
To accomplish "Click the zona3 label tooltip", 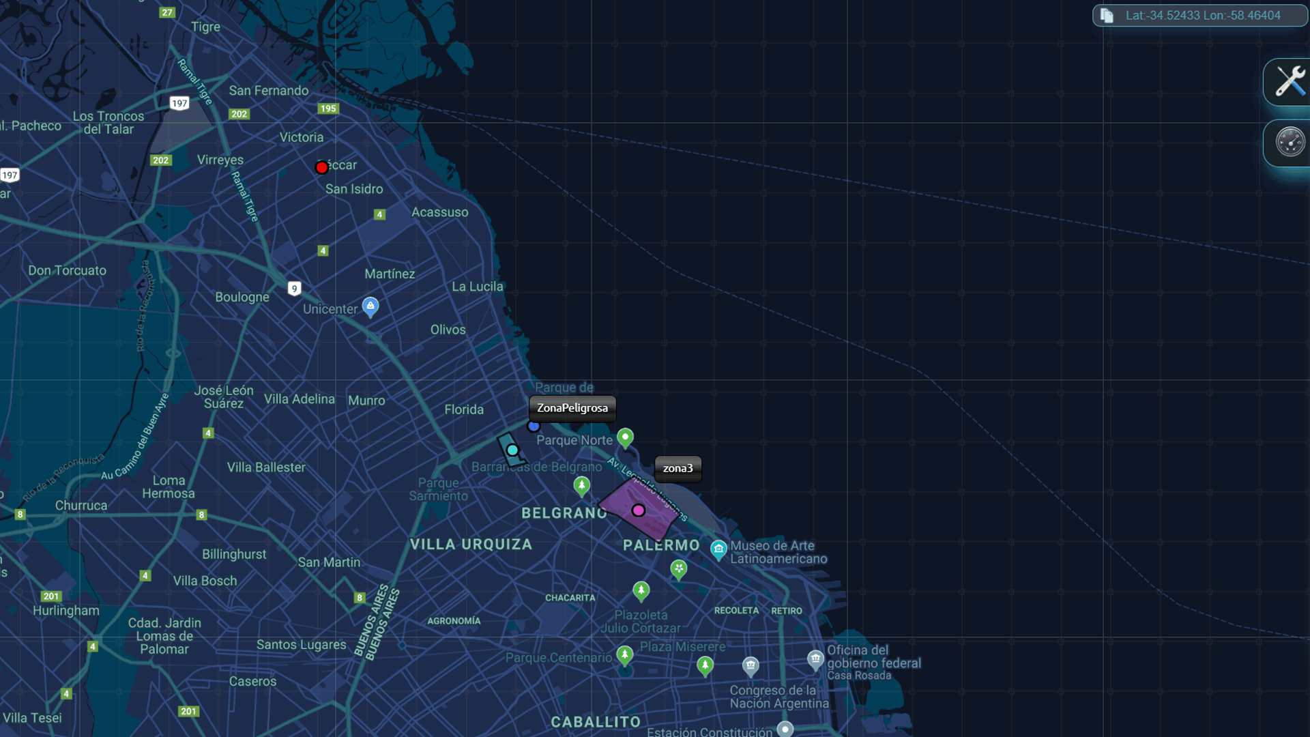I will [678, 468].
